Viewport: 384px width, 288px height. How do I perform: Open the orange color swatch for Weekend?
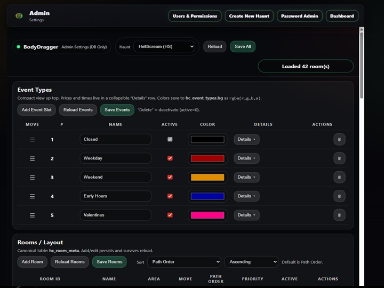coord(207,177)
